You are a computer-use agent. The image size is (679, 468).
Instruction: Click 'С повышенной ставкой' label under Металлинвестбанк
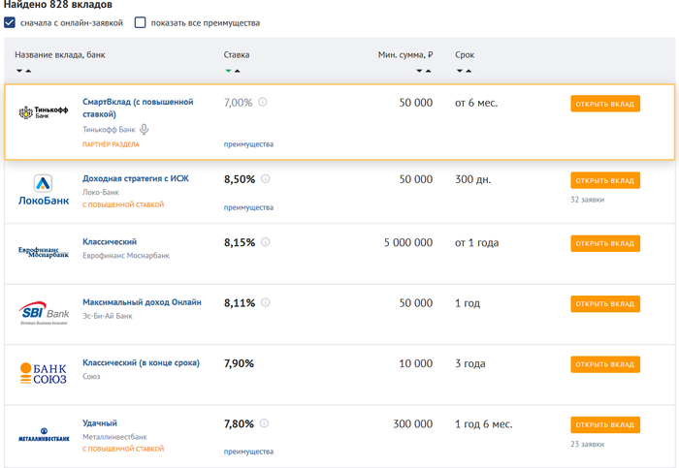123,449
